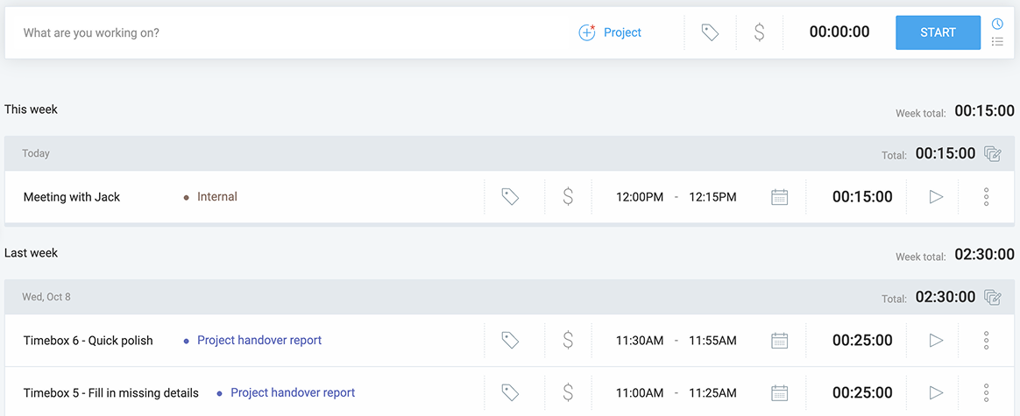This screenshot has width=1020, height=416.
Task: Continue the timer for Meeting with Jack
Action: tap(936, 197)
